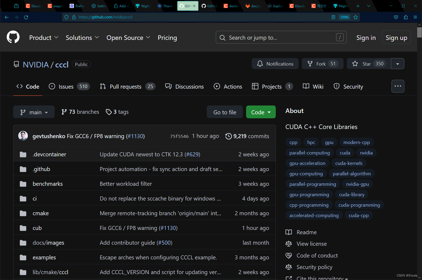
Task: Open the examples folder
Action: [x=44, y=258]
